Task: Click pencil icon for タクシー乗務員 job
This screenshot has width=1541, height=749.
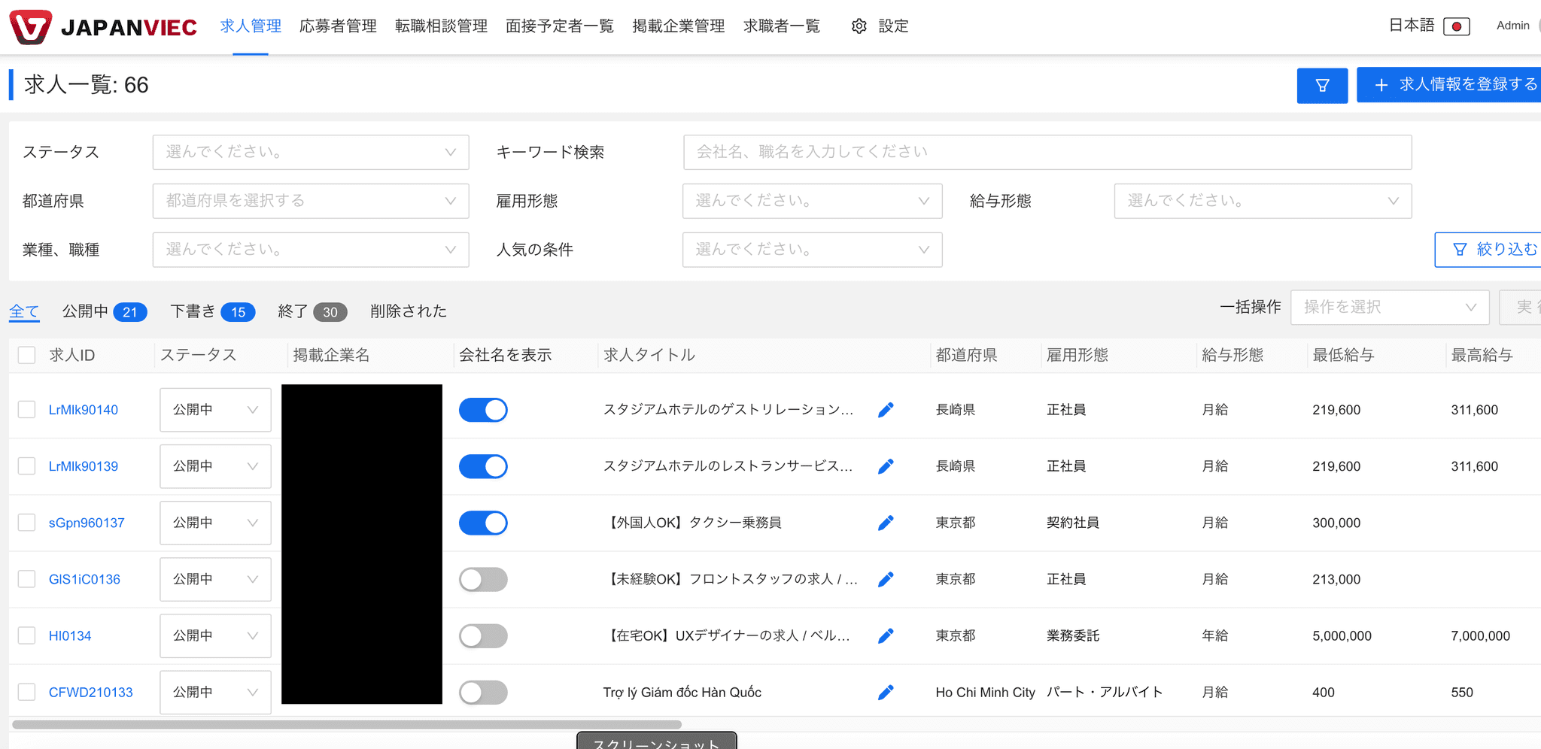Action: [x=886, y=523]
